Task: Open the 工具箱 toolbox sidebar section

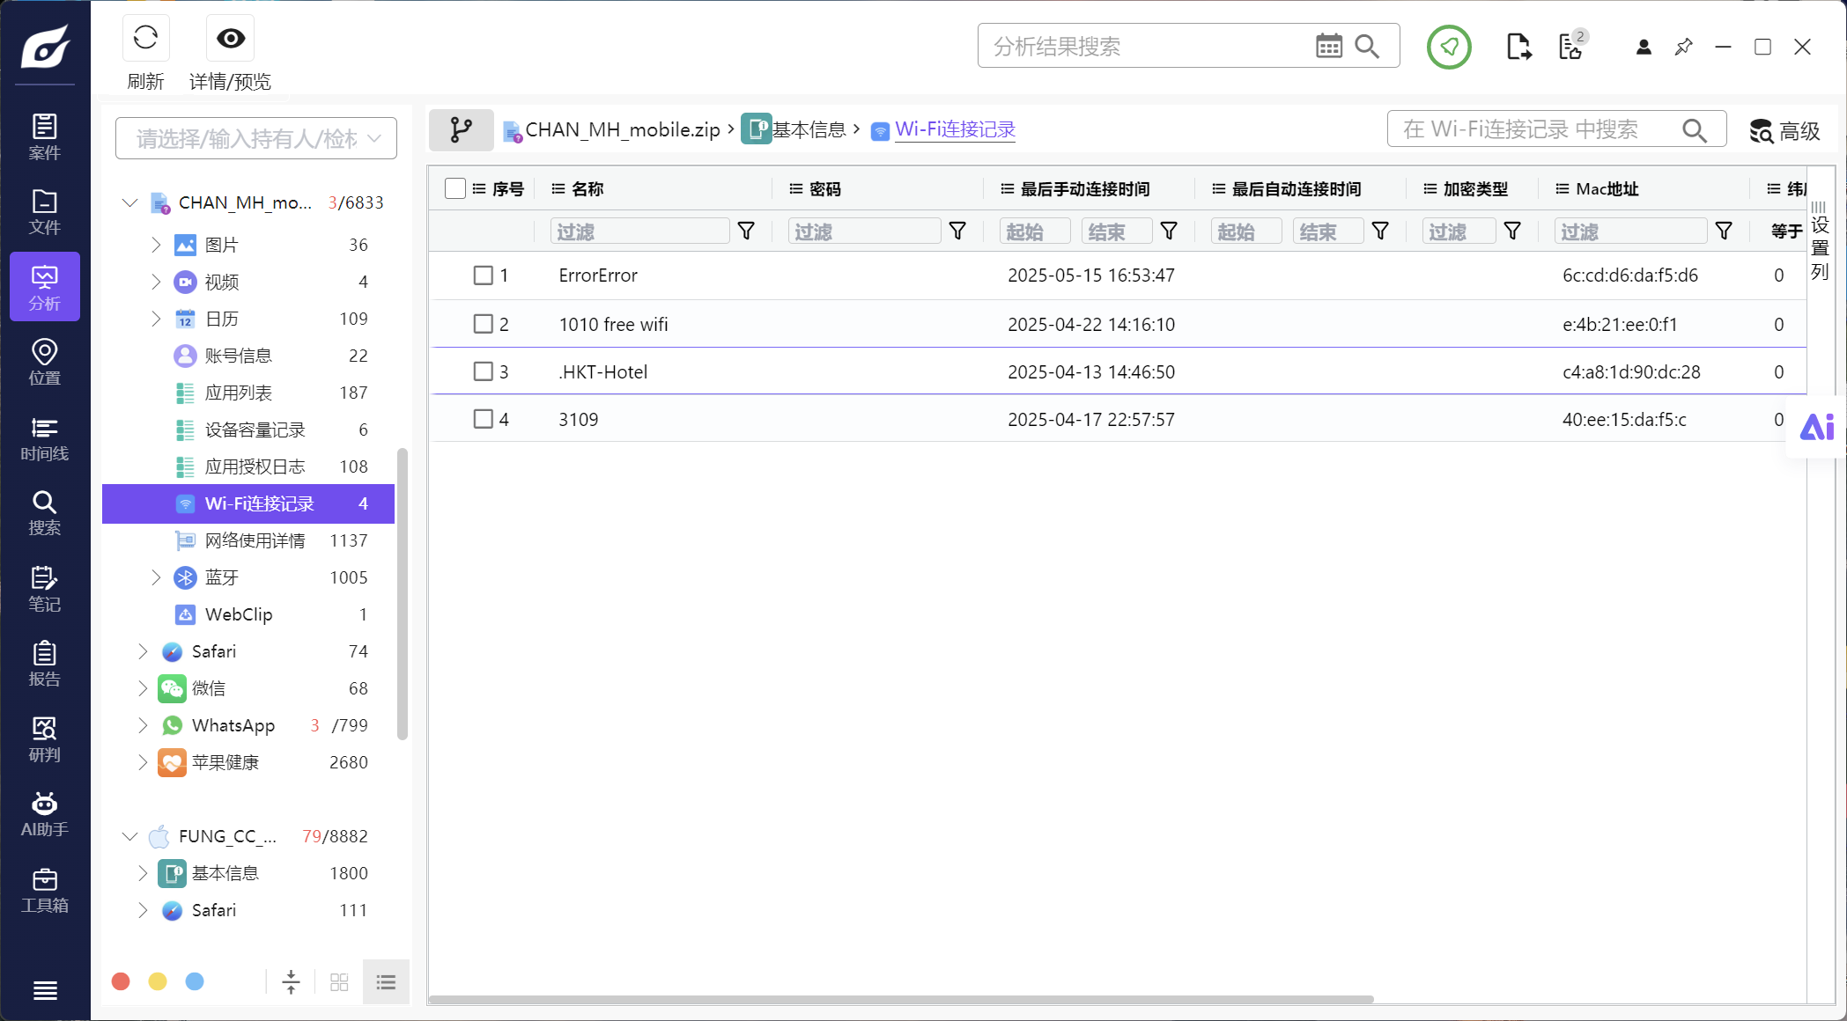Action: click(45, 889)
